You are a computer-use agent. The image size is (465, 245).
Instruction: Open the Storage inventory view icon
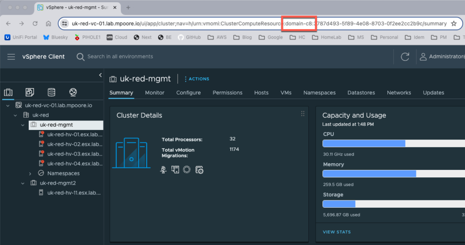[51, 92]
